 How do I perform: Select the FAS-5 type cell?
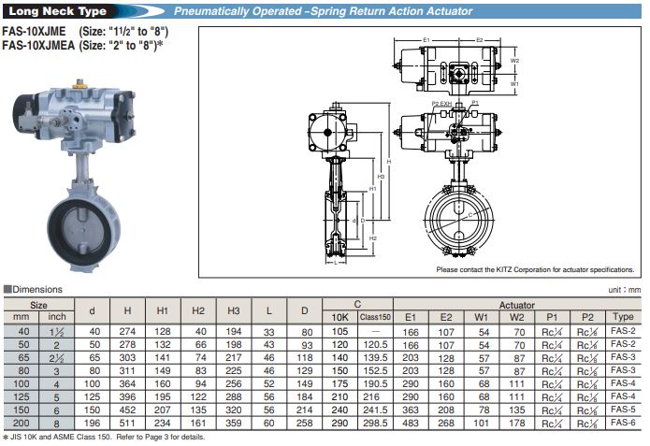[x=623, y=409]
